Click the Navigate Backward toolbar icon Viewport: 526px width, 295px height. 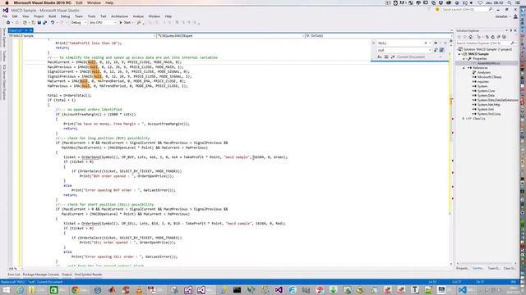(x=8, y=22)
